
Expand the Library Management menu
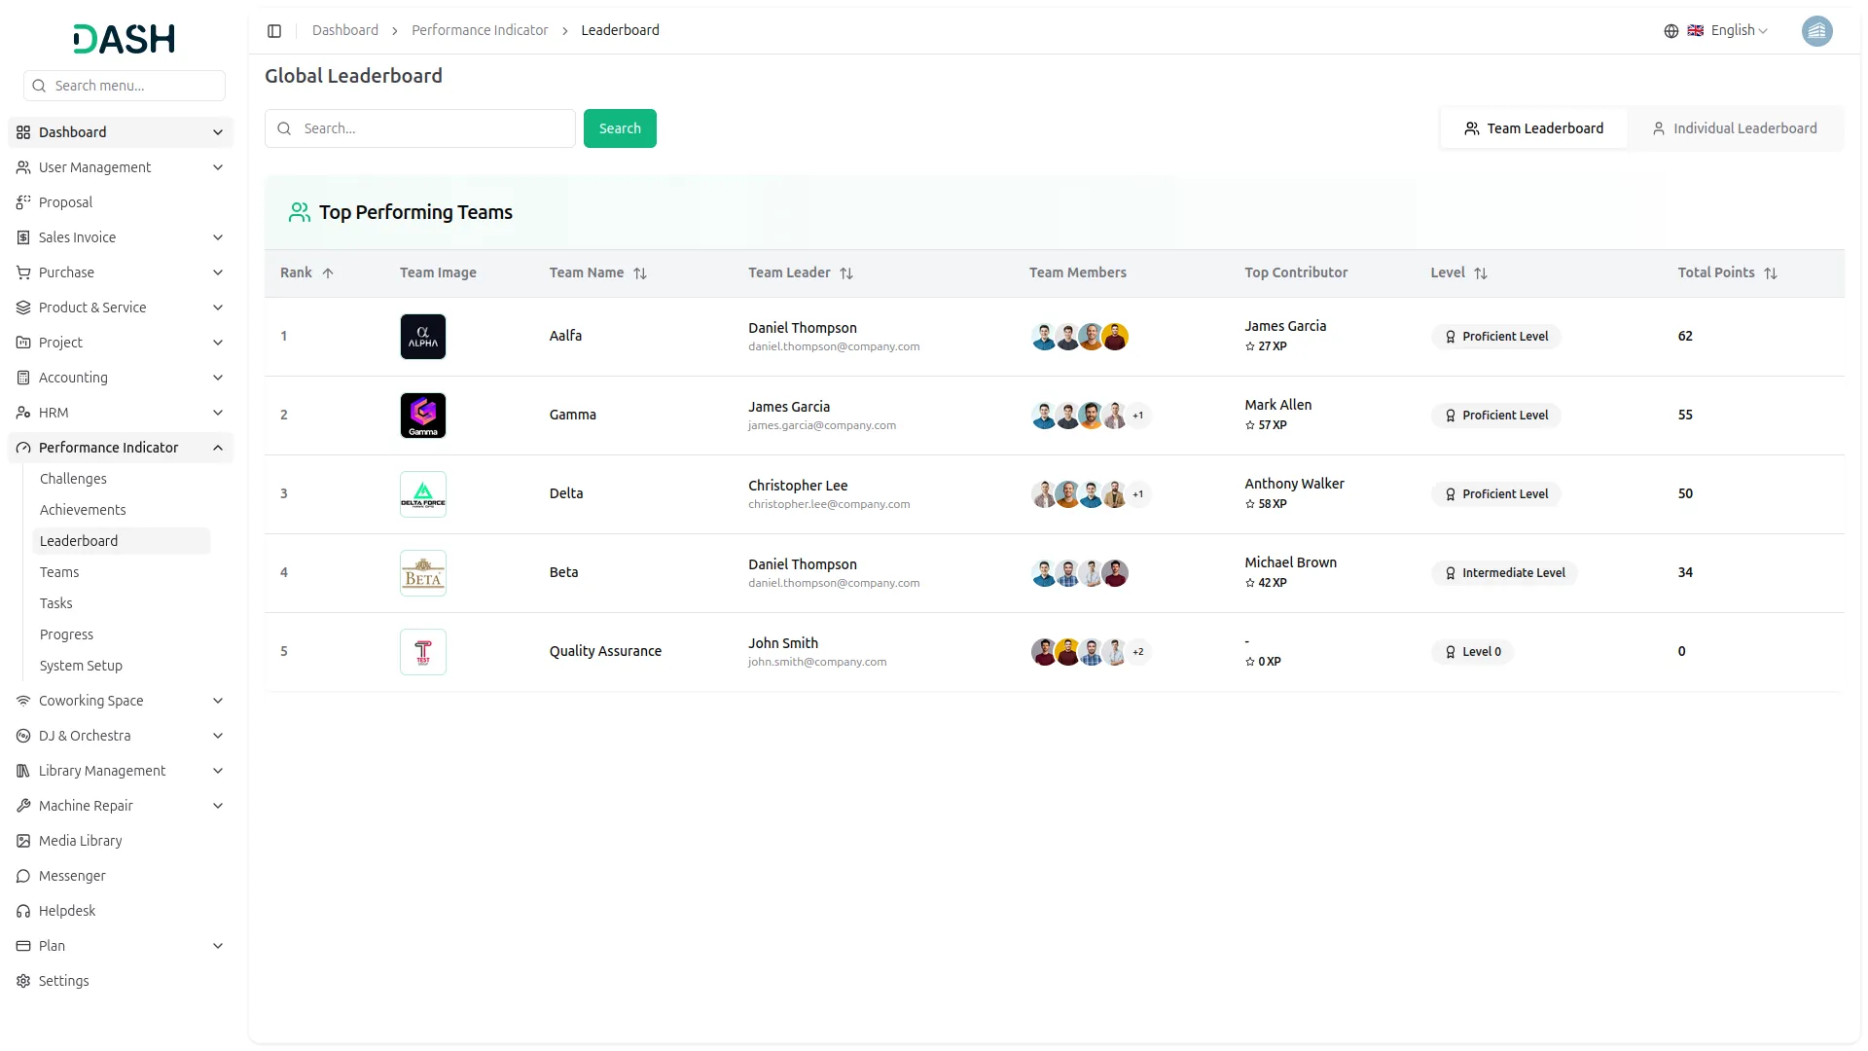pos(121,771)
